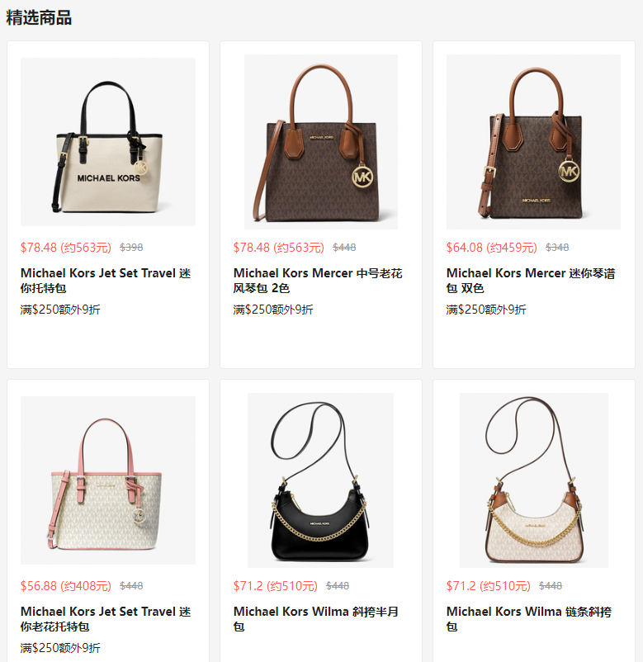The image size is (643, 662).
Task: Open the pink-trim Jet Set logo tote image
Action: point(108,480)
